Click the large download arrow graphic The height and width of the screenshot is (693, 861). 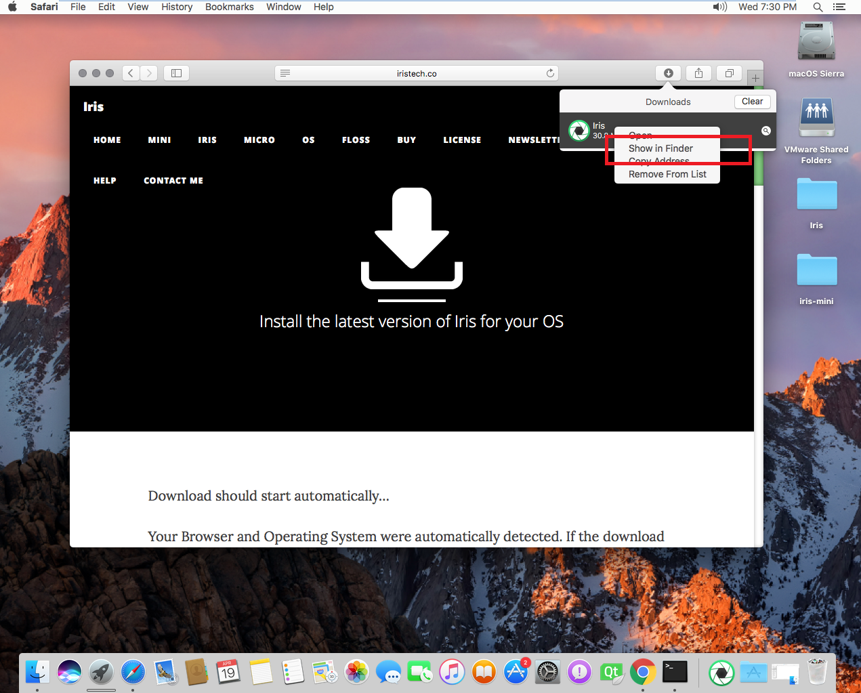click(x=412, y=238)
